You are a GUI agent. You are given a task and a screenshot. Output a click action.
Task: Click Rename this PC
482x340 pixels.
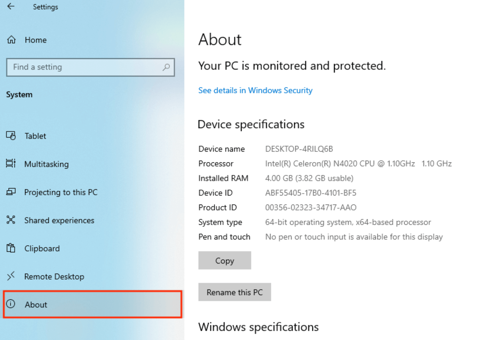point(234,292)
